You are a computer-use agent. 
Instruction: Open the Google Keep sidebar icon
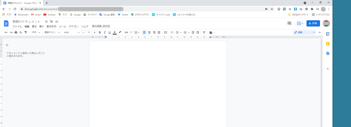point(328,44)
